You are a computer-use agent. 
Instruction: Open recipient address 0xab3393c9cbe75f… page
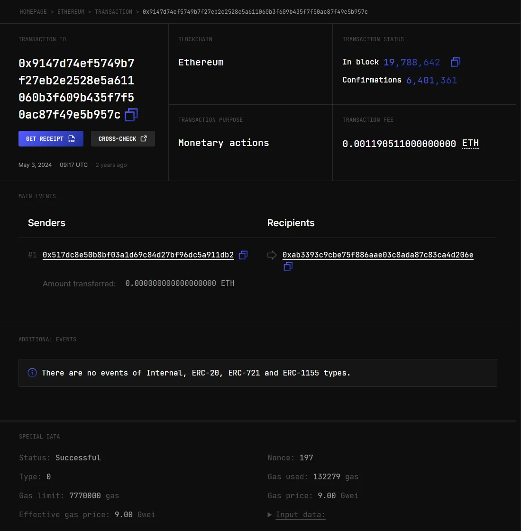378,255
